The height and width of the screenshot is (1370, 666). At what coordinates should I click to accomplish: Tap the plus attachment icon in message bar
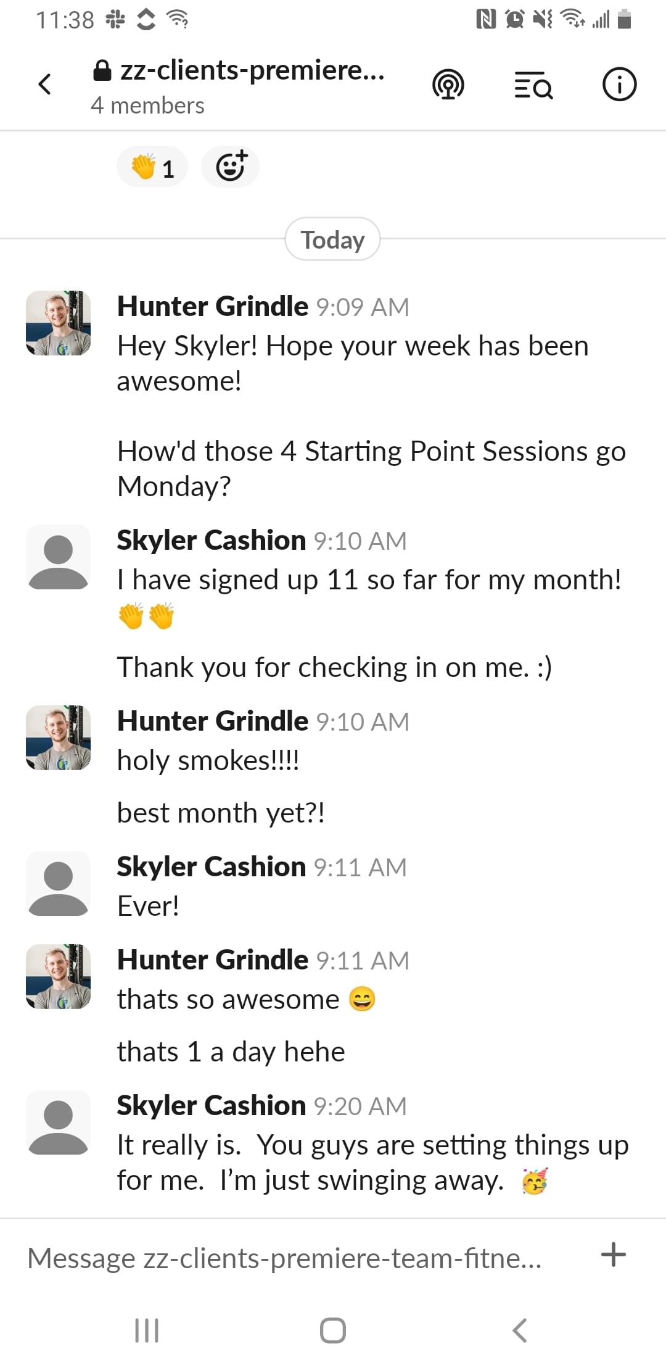tap(614, 1255)
